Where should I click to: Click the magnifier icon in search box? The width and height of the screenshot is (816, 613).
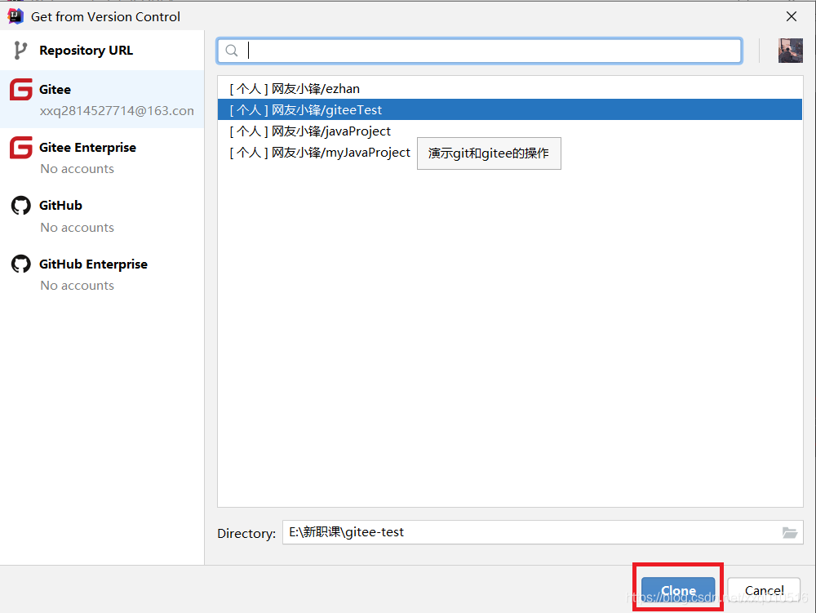232,51
